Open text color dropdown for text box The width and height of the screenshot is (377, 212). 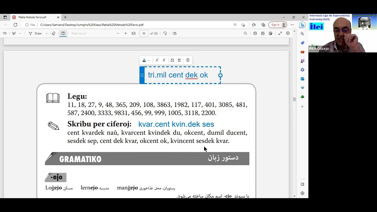[x=149, y=60]
